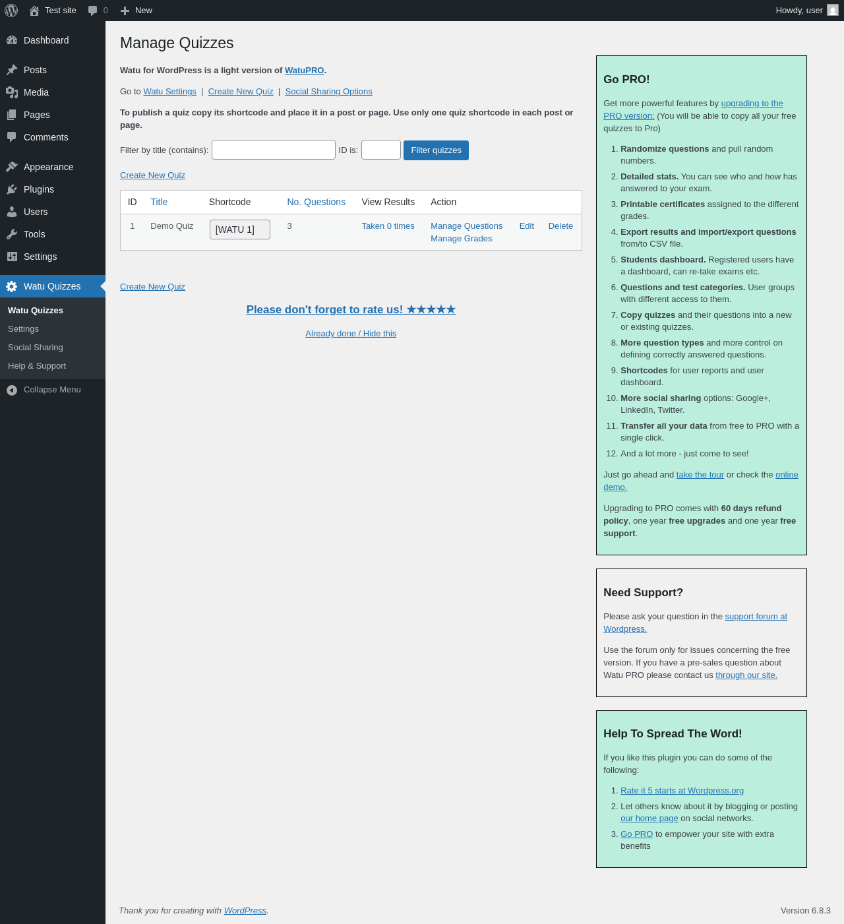Click Create New Quiz link above the table
This screenshot has width=844, height=924.
click(152, 175)
